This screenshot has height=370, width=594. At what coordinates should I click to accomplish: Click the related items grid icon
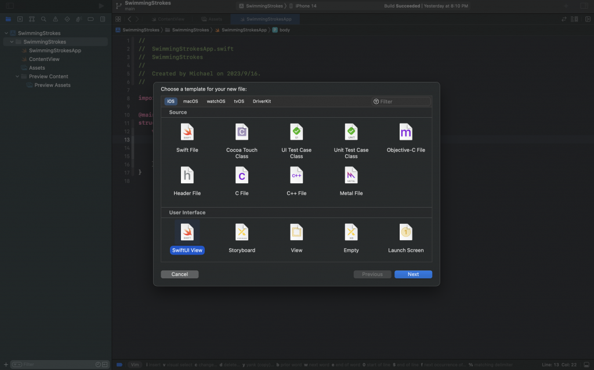pyautogui.click(x=118, y=19)
